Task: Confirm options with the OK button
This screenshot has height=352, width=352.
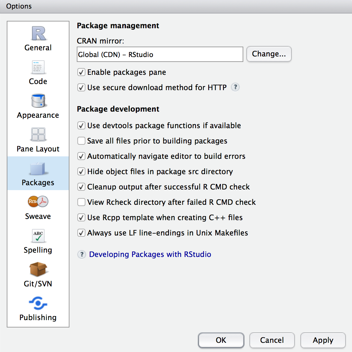Action: pos(221,340)
